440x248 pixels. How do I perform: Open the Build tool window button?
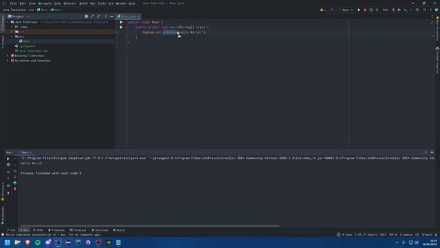tap(119, 230)
